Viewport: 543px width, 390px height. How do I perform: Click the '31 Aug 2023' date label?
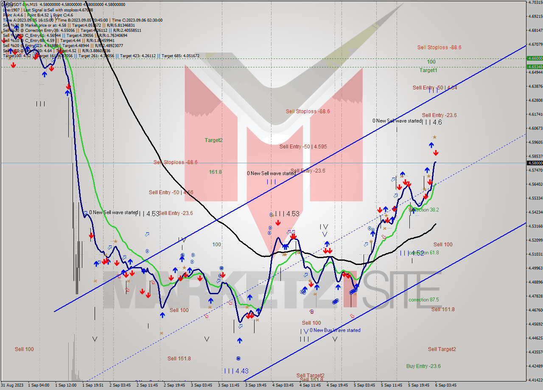click(x=11, y=385)
